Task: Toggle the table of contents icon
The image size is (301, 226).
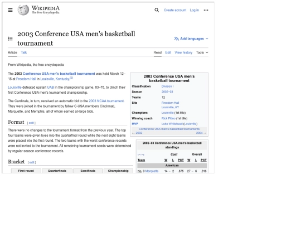Action: point(11,39)
